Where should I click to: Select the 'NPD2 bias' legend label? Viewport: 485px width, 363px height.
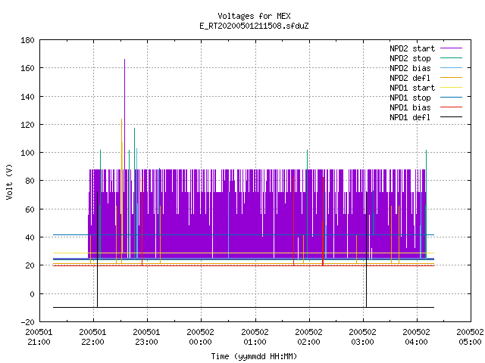tap(410, 68)
